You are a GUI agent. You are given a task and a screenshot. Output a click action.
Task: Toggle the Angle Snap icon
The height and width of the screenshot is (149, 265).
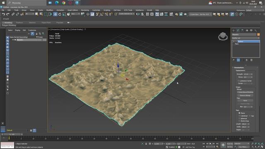tap(102, 14)
